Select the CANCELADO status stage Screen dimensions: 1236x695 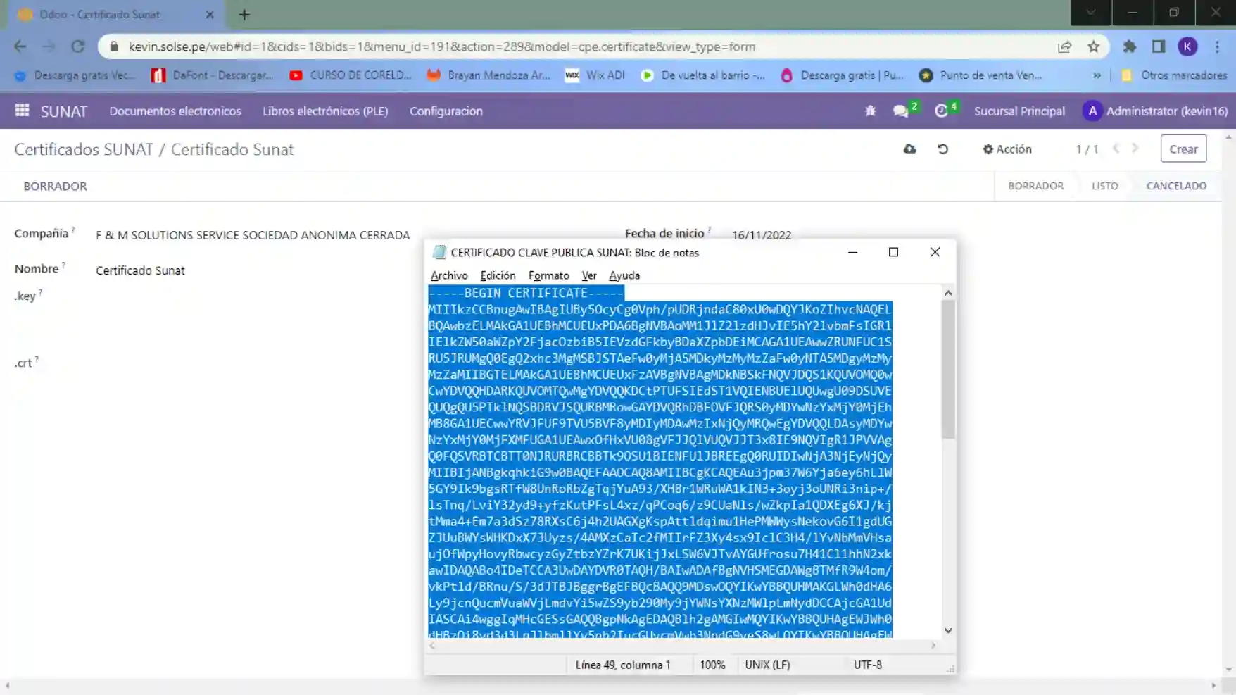point(1175,186)
